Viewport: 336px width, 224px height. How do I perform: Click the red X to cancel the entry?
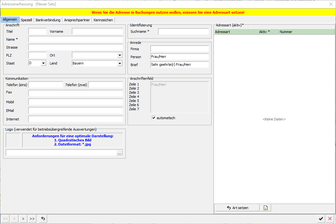330,219
